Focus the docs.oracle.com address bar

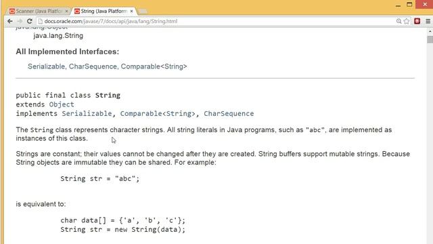click(x=218, y=21)
